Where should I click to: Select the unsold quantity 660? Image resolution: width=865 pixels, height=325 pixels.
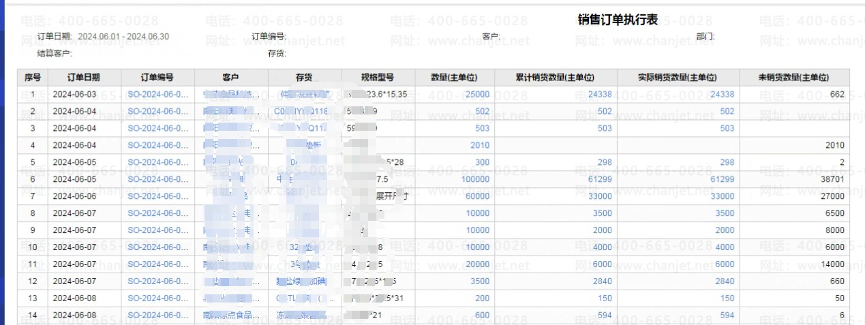point(837,281)
